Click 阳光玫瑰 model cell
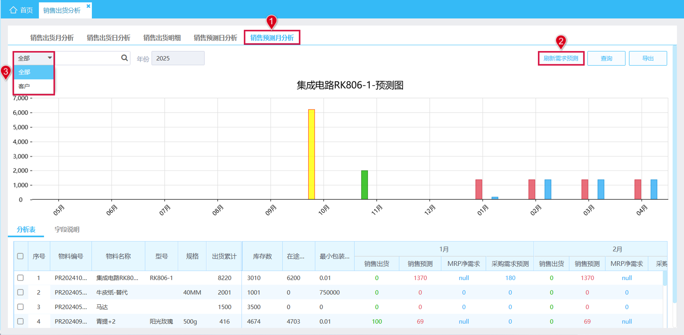Screen dimensions: 684x335 pos(161,321)
